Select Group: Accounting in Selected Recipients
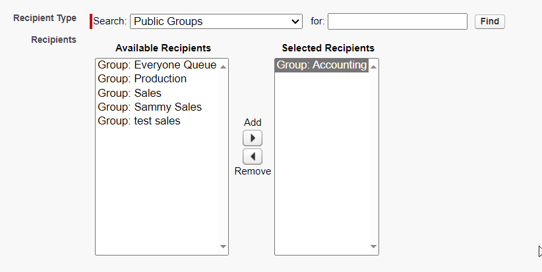 coord(322,65)
